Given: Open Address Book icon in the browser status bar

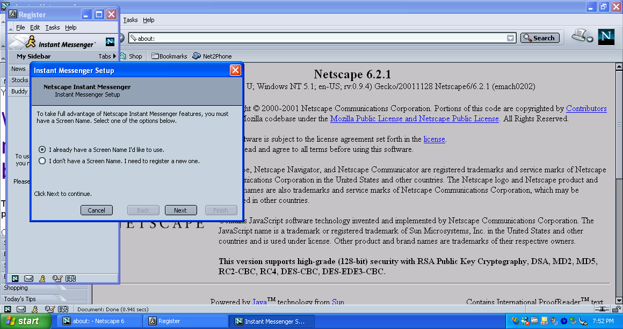Looking at the screenshot, I should [63, 309].
